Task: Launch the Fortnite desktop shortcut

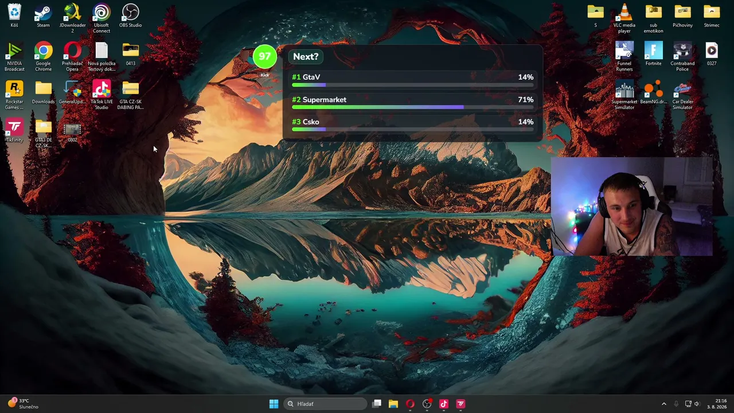Action: coord(653,54)
